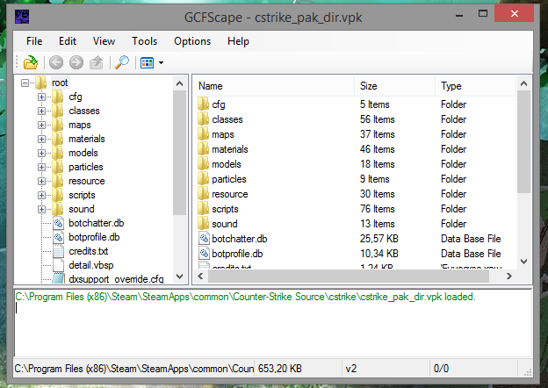Viewport: 548px width, 388px height.
Task: Expand the models folder in tree
Action: [x=41, y=153]
